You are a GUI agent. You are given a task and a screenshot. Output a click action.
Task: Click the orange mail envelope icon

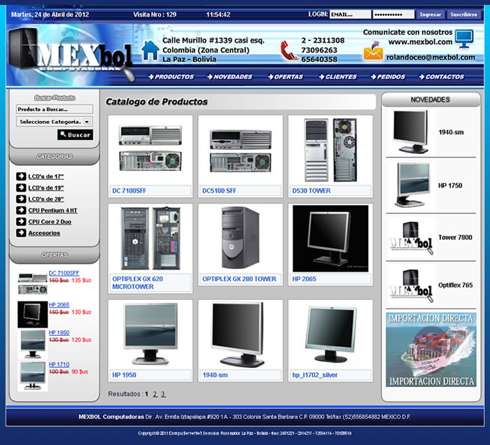(x=373, y=51)
